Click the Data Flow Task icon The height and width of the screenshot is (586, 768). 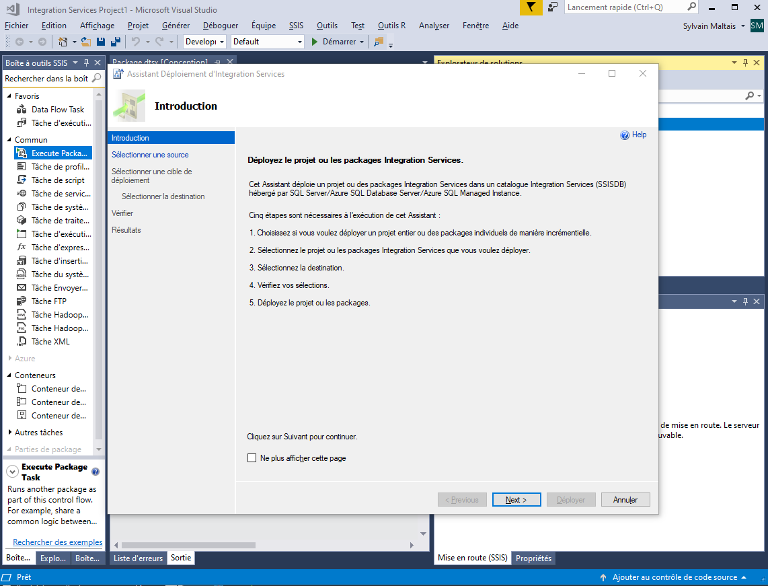tap(22, 109)
